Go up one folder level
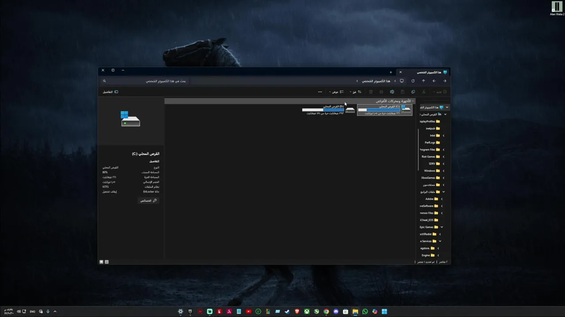This screenshot has width=565, height=317. tap(423, 81)
